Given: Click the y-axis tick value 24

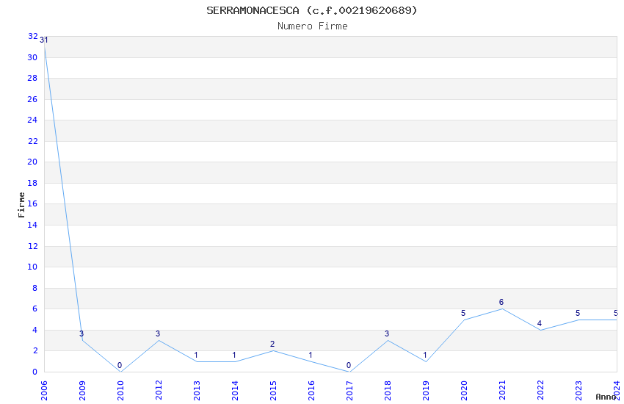Looking at the screenshot, I should (32, 120).
